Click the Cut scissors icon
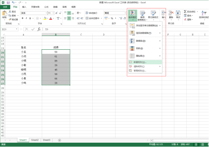The image size is (209, 147). [x=10, y=11]
